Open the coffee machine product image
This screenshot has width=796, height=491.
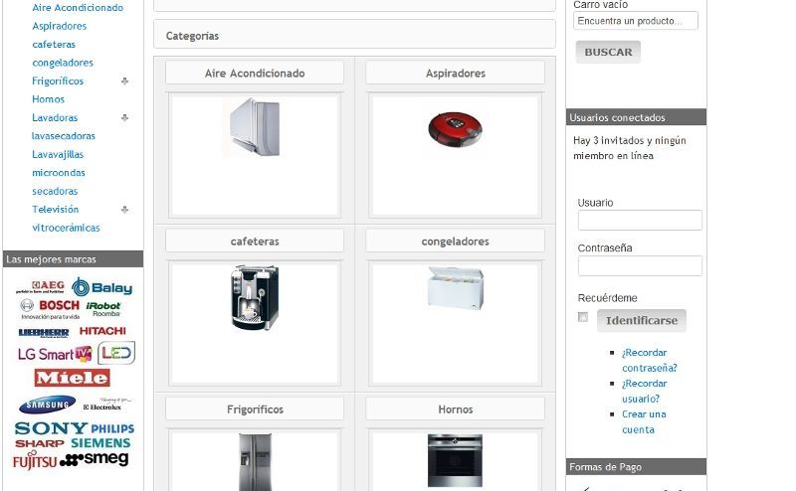(255, 298)
